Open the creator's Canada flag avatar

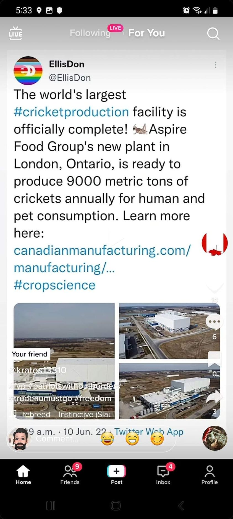tap(215, 244)
